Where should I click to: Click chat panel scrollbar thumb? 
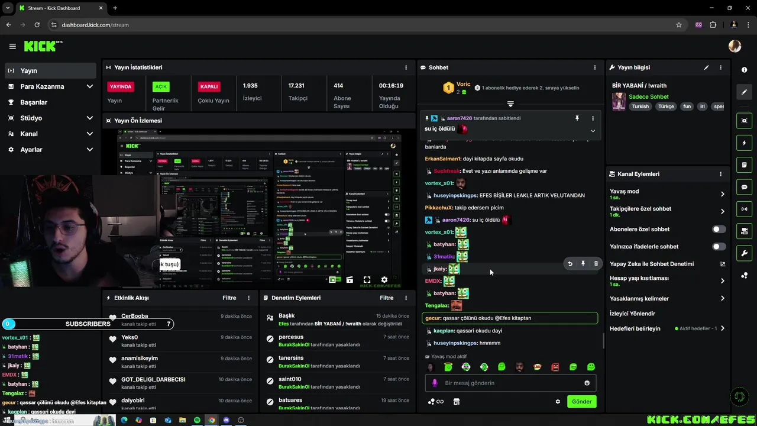[x=603, y=340]
